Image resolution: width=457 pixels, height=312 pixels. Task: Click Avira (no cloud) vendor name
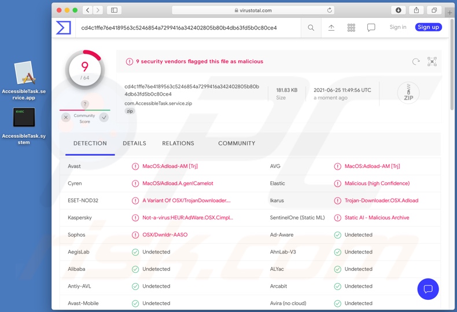tap(288, 303)
